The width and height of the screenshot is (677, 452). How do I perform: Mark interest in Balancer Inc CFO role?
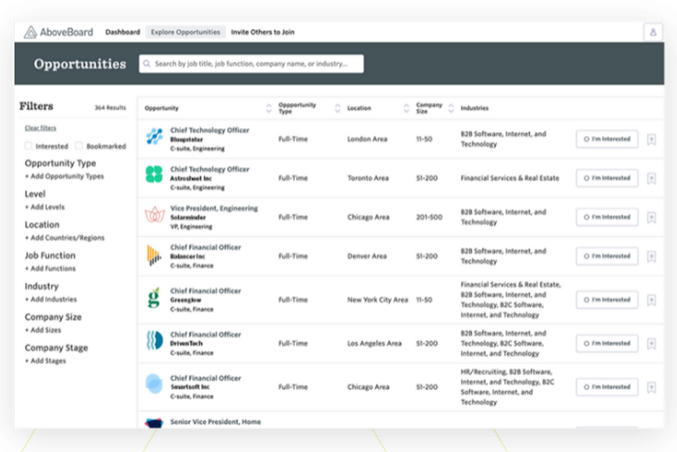pos(607,256)
